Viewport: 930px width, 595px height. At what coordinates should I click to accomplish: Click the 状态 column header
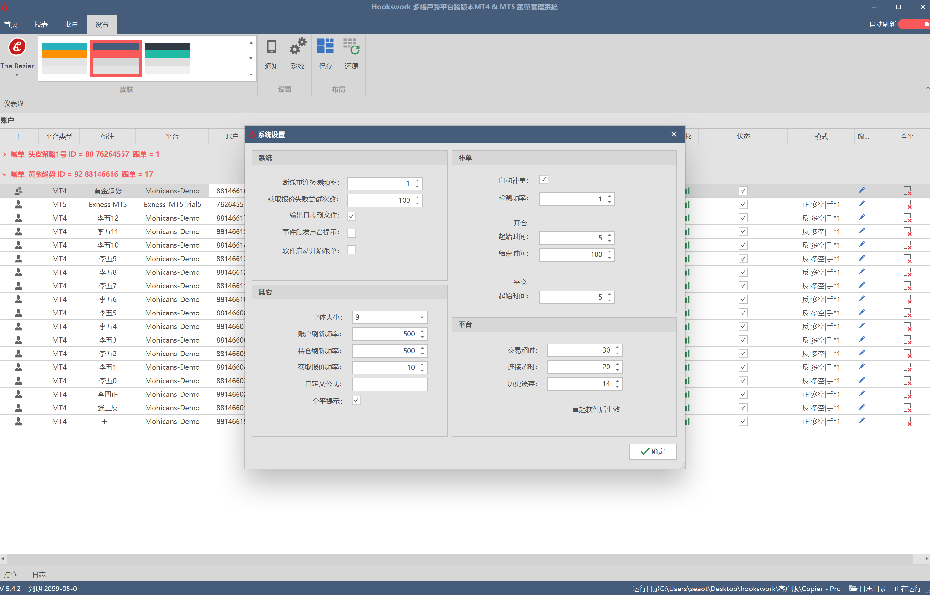[743, 136]
